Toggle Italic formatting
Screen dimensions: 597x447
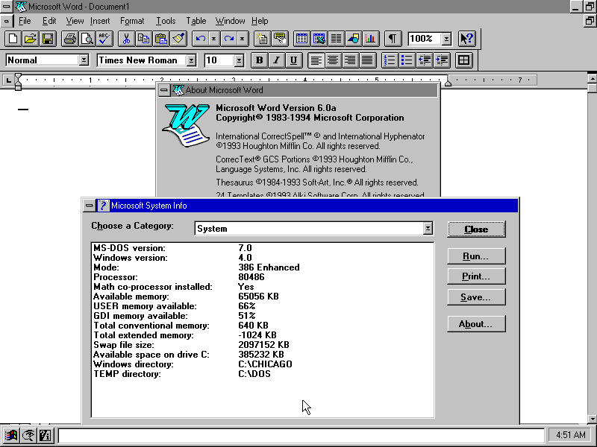pyautogui.click(x=276, y=60)
